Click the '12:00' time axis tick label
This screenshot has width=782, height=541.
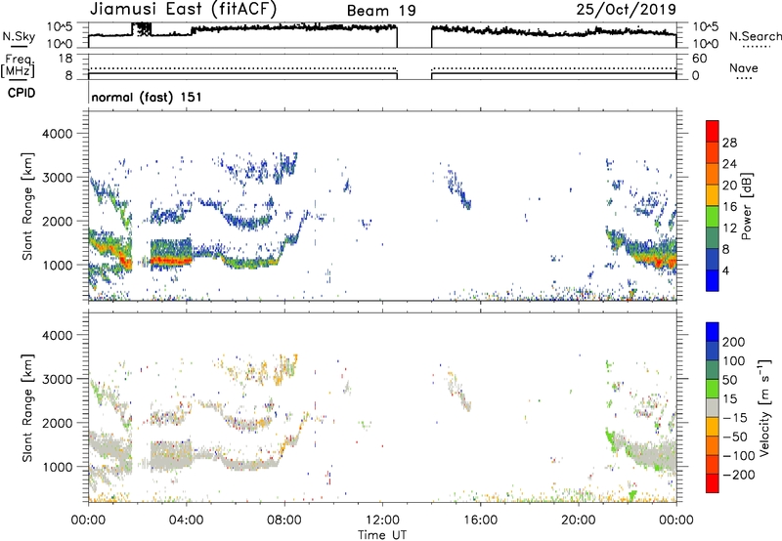click(382, 520)
